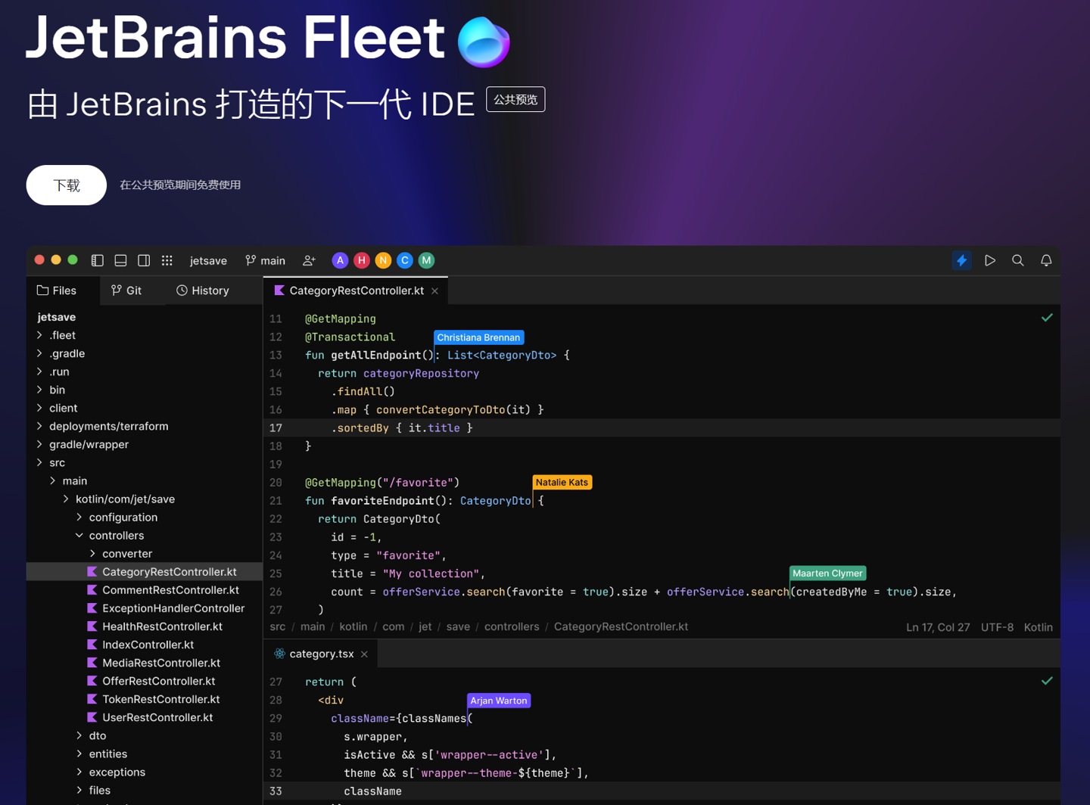The image size is (1090, 805).
Task: Open OfferRestController.kt file
Action: (x=151, y=681)
